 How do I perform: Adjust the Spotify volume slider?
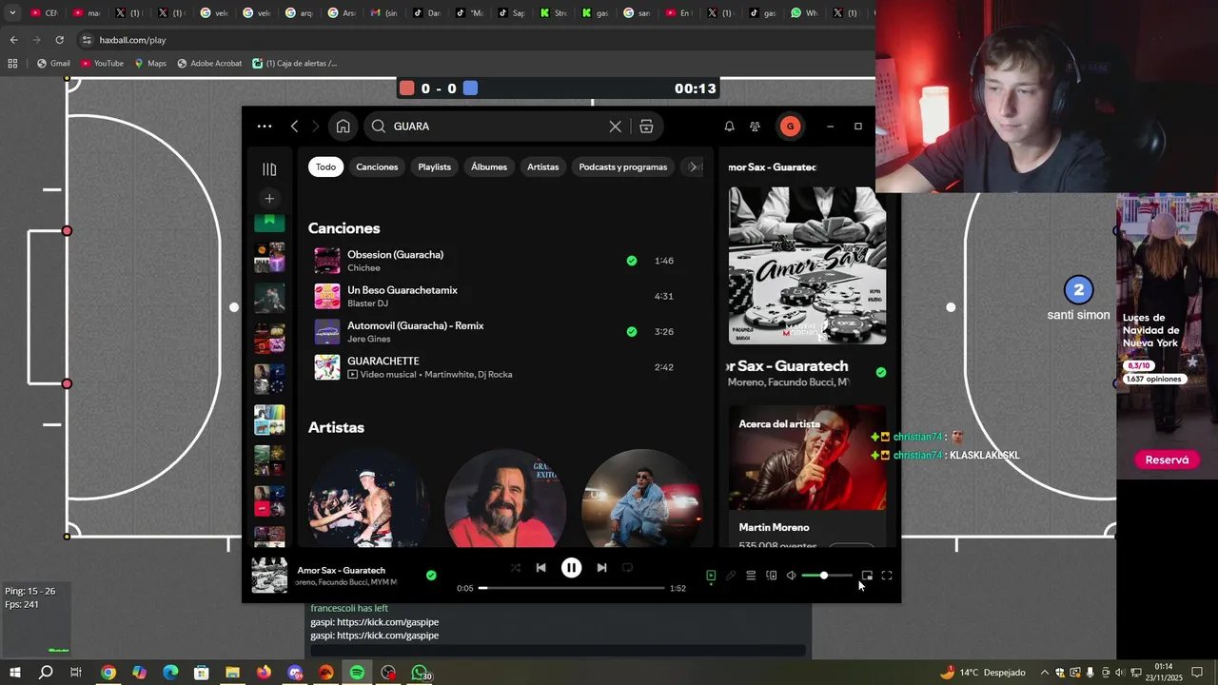(826, 576)
